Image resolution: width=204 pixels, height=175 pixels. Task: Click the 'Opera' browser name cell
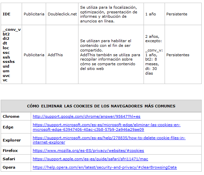click(9, 167)
